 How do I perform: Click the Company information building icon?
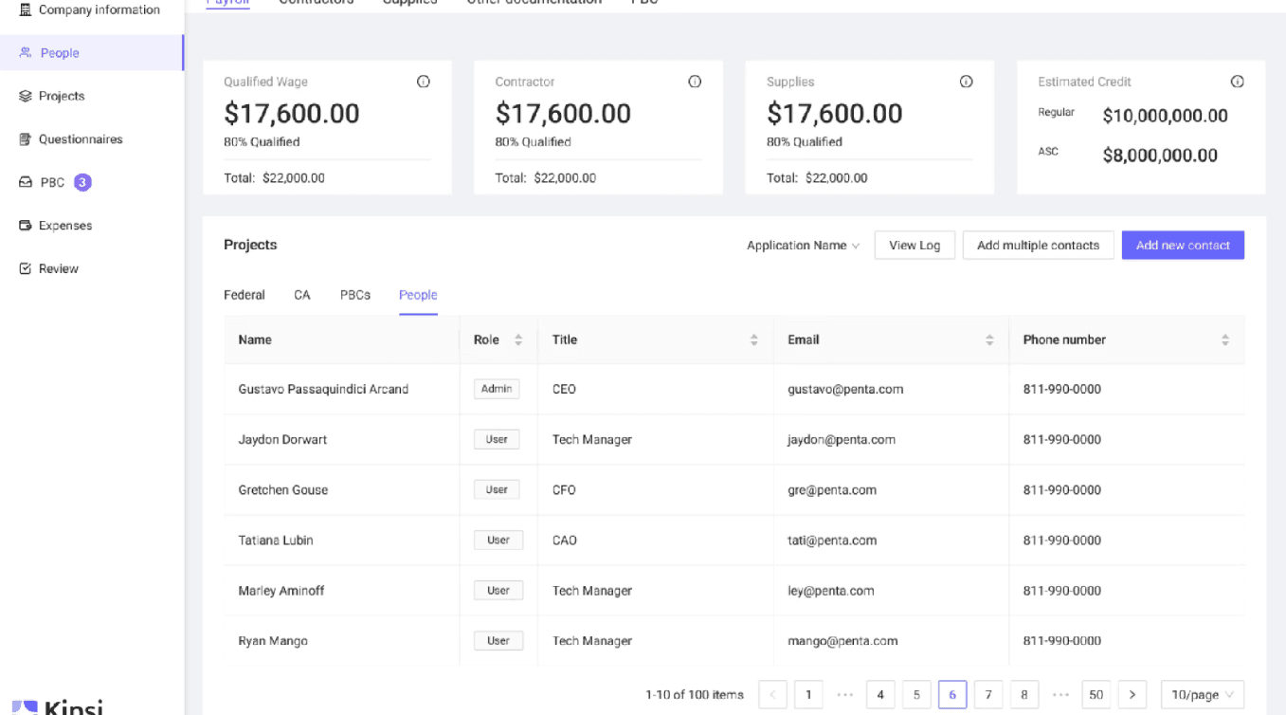pyautogui.click(x=26, y=9)
